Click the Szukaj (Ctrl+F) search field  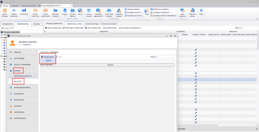pos(22,28)
